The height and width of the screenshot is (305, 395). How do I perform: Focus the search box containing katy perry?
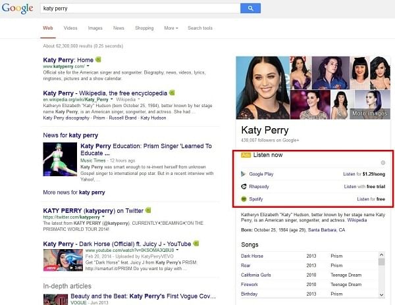pos(140,9)
